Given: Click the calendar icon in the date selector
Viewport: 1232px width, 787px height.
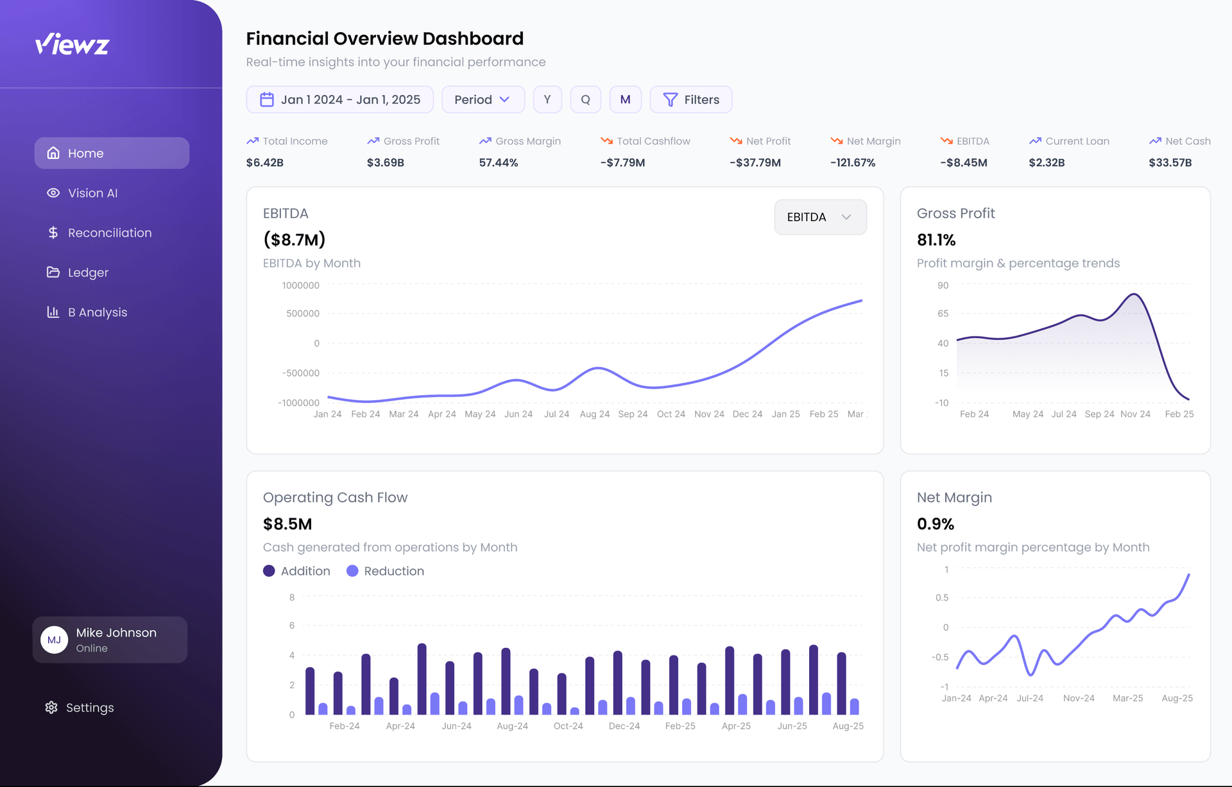Looking at the screenshot, I should point(267,99).
